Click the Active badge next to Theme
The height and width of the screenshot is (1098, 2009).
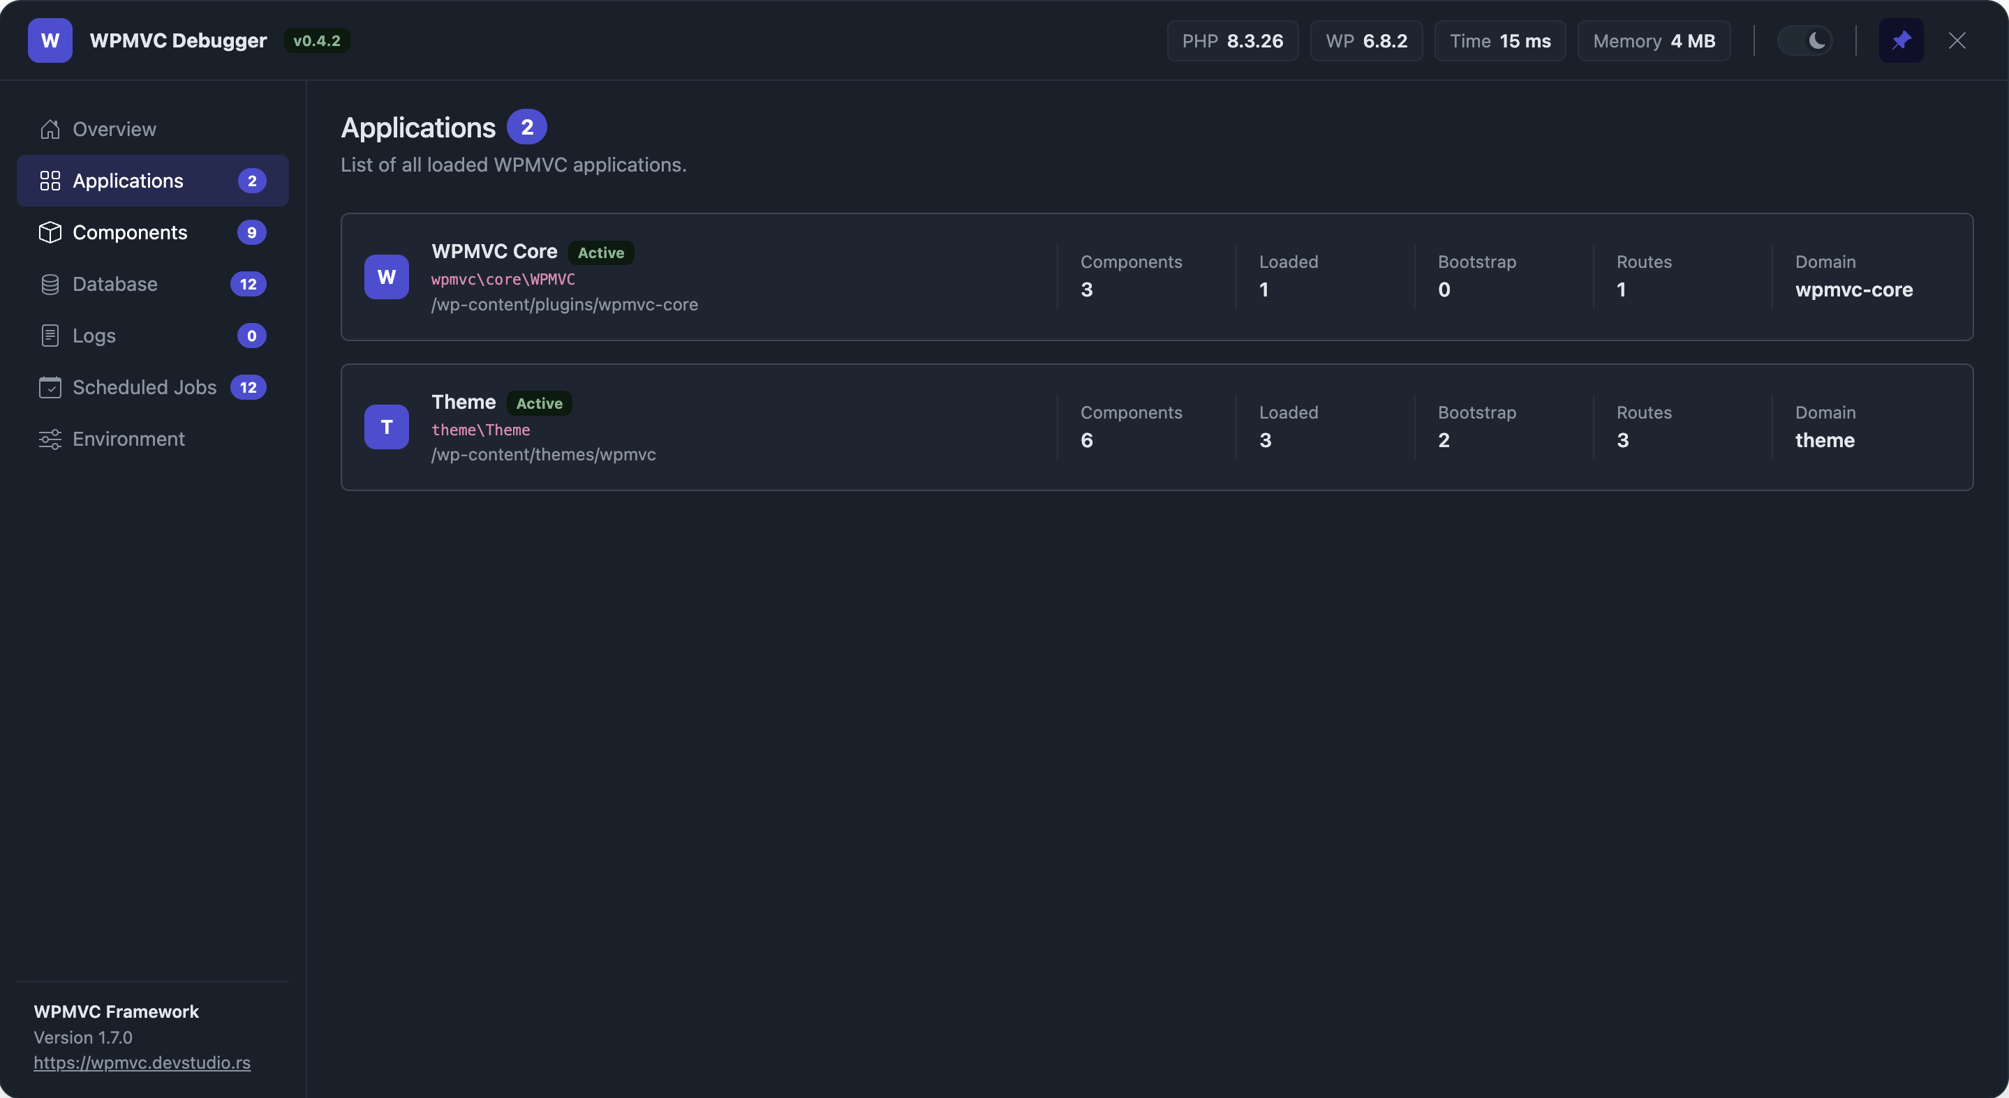pyautogui.click(x=539, y=403)
